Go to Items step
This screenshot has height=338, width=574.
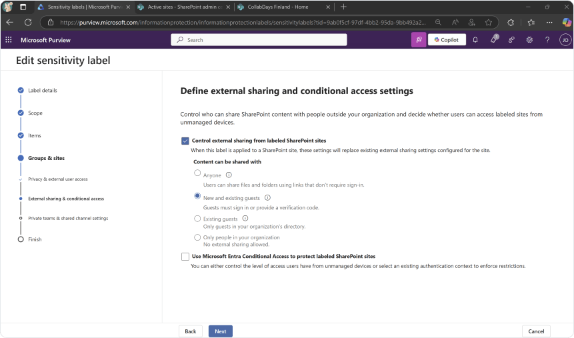[35, 136]
